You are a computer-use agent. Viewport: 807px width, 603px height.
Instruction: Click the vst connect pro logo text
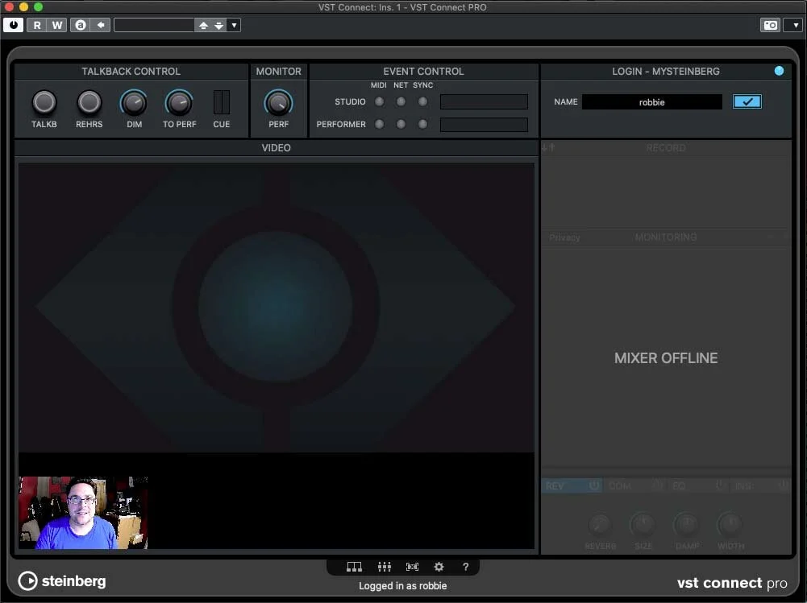tap(732, 582)
